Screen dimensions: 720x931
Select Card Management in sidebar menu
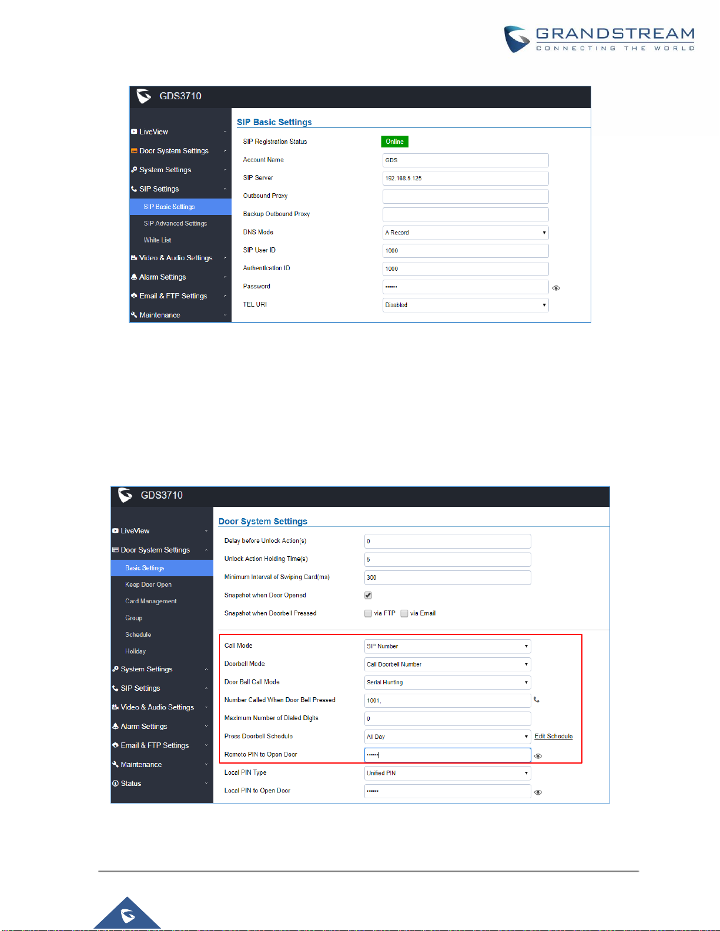tap(150, 601)
